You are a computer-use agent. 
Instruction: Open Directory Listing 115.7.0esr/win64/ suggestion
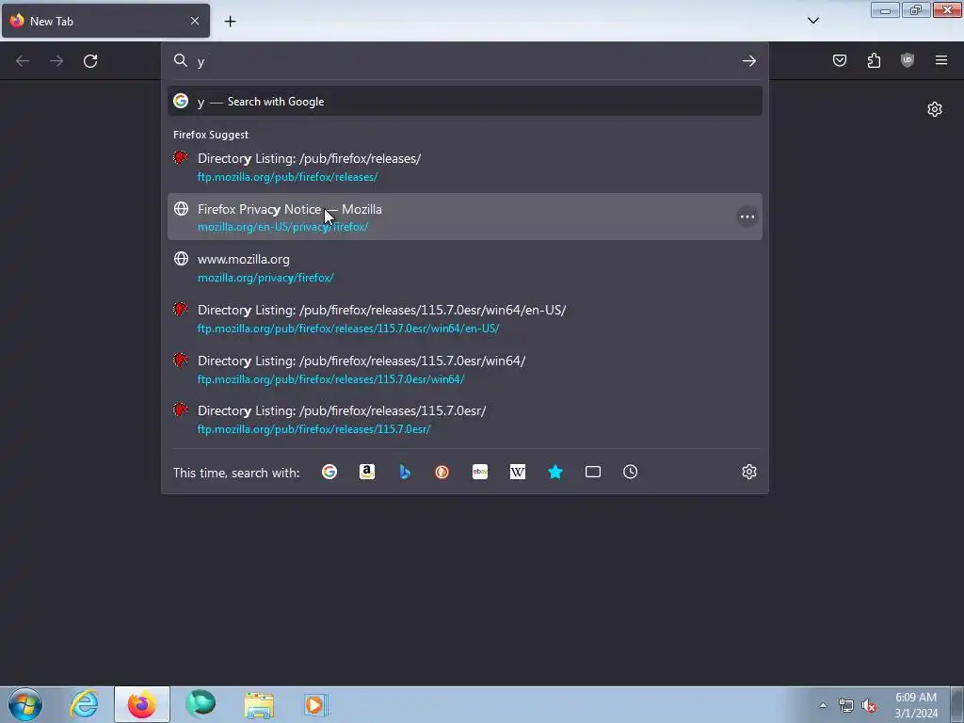465,369
